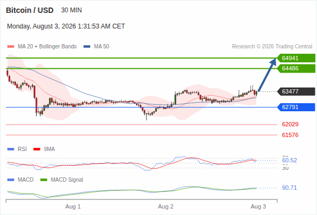Click the green MACD Signal legend marker

44,180
